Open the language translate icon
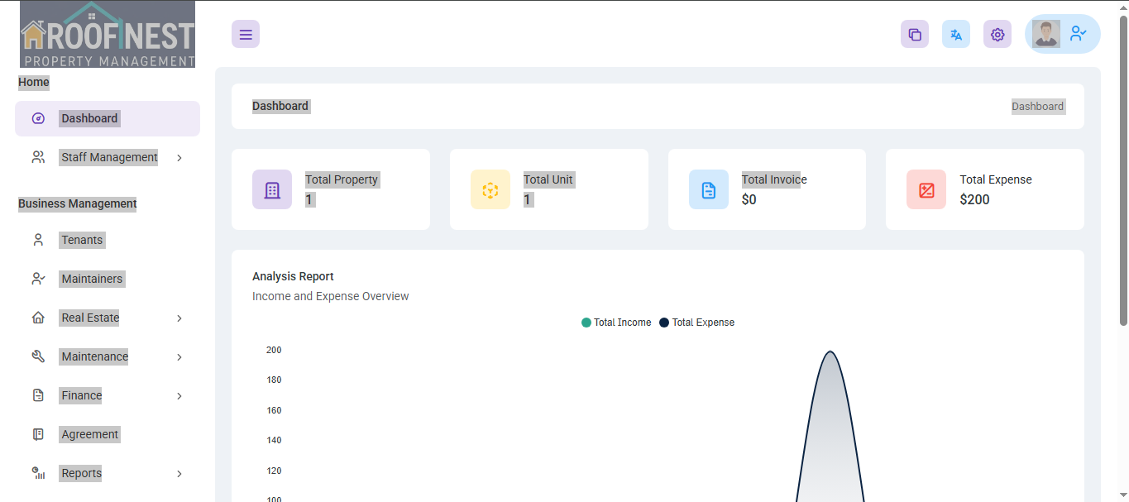The image size is (1129, 502). [x=956, y=34]
